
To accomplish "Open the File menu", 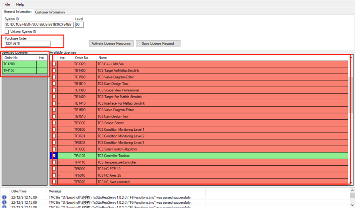I will [x=7, y=4].
